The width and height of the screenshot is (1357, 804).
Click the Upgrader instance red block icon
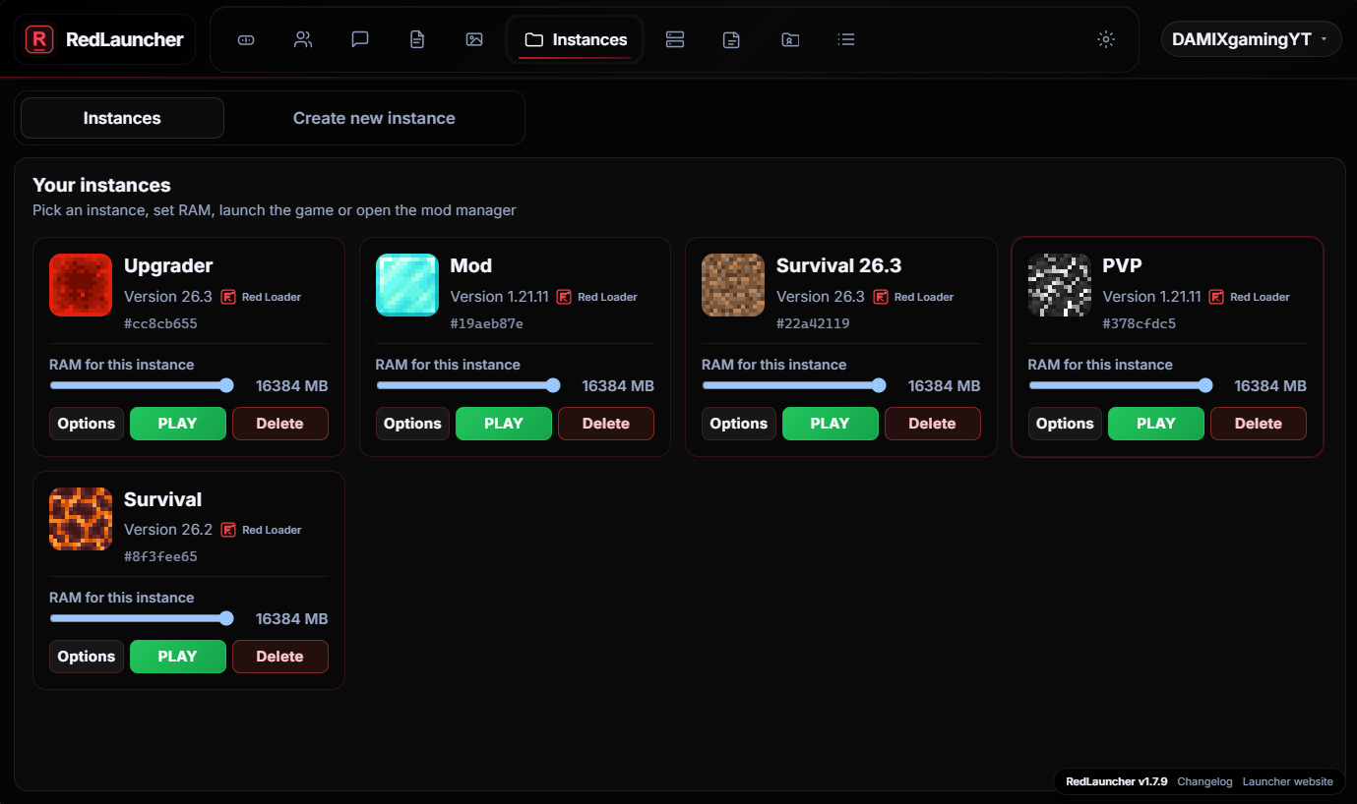coord(81,285)
